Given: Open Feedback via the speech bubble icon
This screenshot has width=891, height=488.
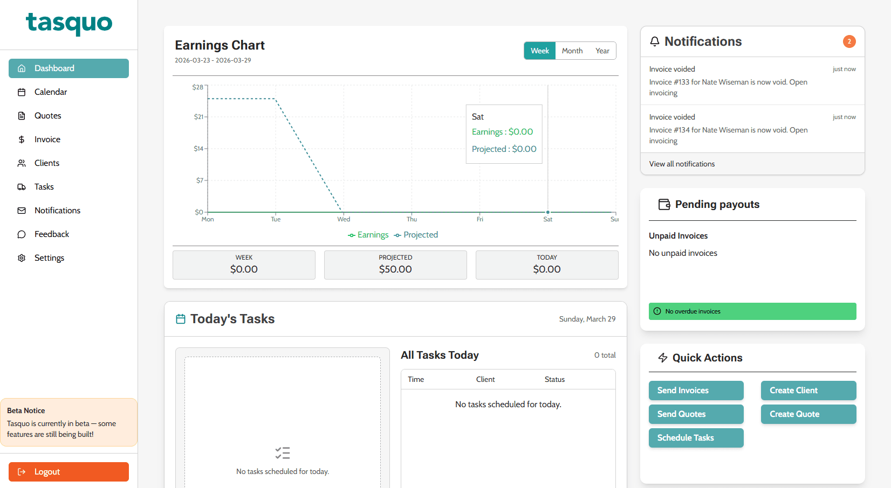Looking at the screenshot, I should (22, 234).
